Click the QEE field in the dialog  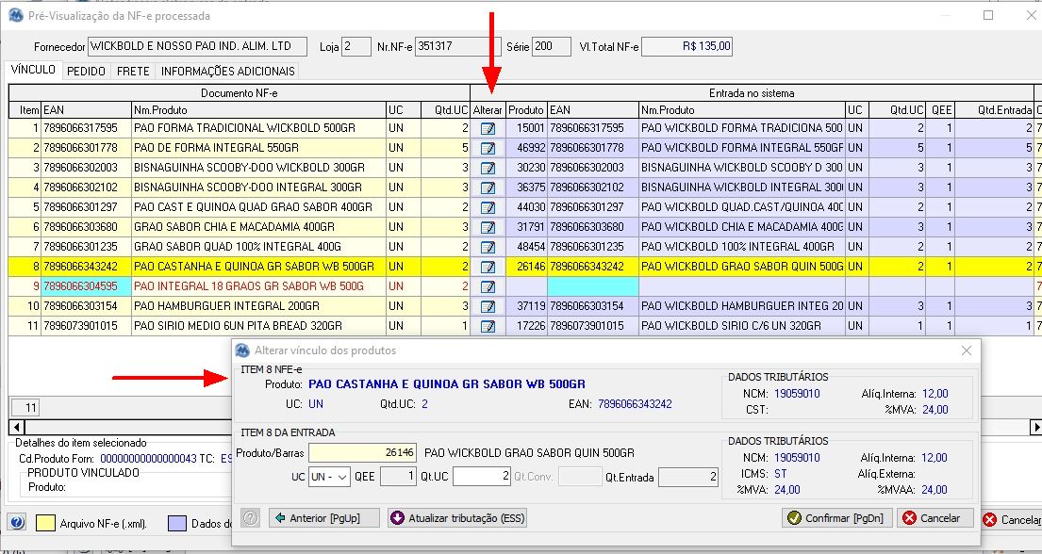(398, 477)
